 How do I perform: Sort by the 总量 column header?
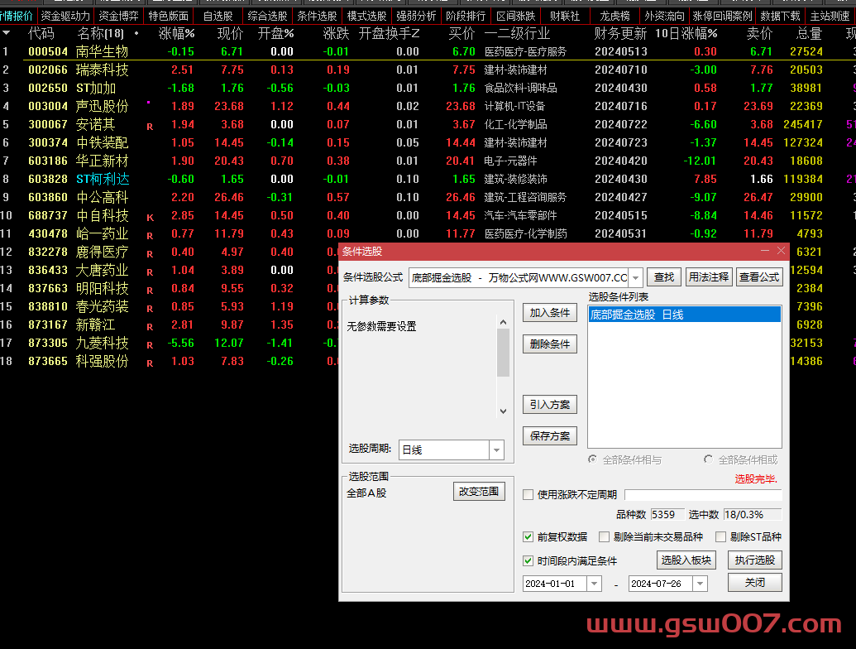(809, 34)
